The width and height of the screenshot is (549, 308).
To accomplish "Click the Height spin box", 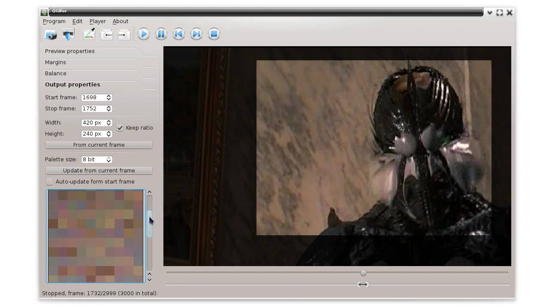I will click(x=97, y=134).
